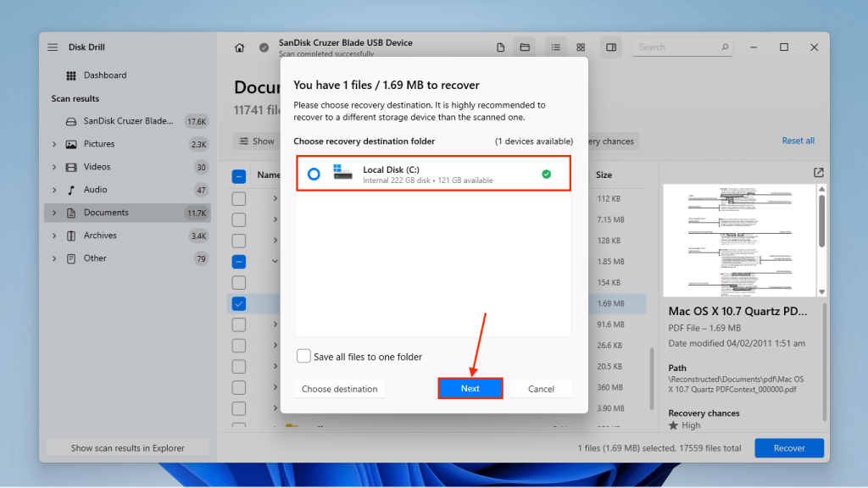Toggle the preview panel icon
Image resolution: width=868 pixels, height=488 pixels.
coord(610,47)
